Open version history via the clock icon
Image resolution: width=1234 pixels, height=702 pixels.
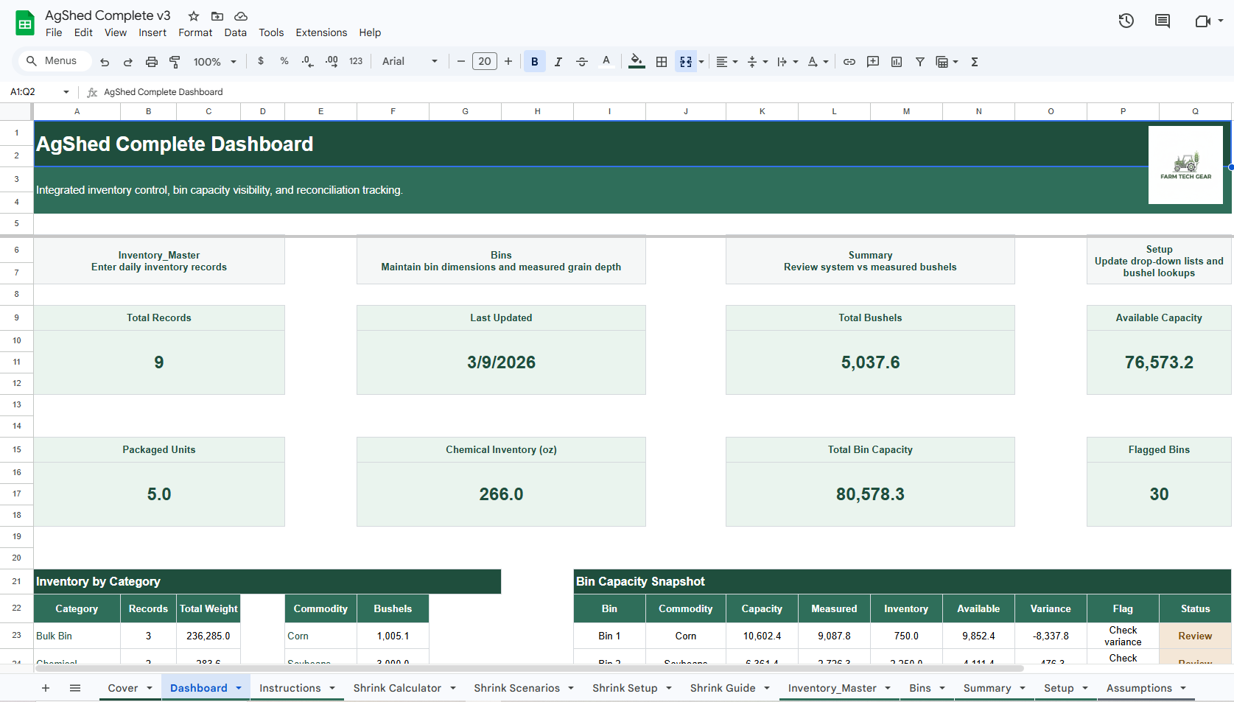pyautogui.click(x=1126, y=21)
